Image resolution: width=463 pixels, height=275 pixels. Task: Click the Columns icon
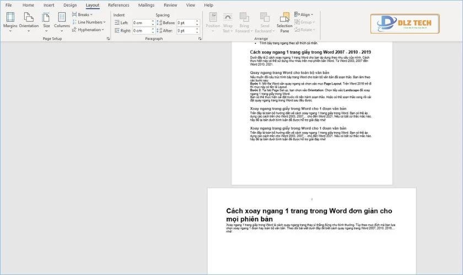coord(62,21)
